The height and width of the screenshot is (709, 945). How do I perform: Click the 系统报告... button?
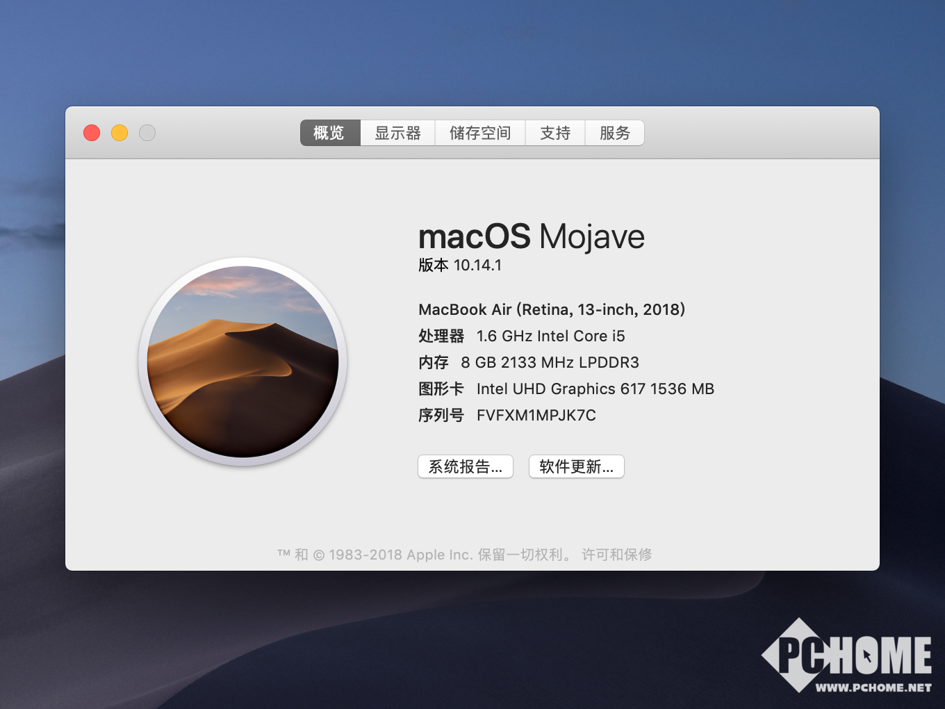(466, 466)
